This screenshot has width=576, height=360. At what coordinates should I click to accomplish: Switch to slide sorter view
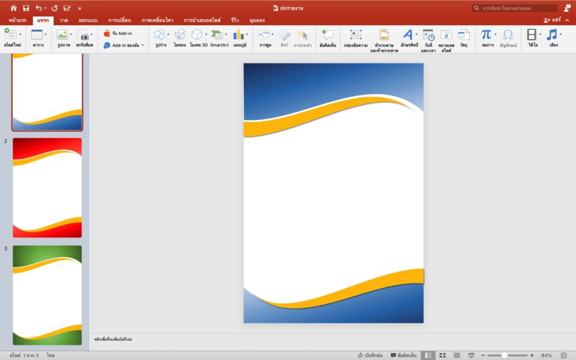click(443, 355)
